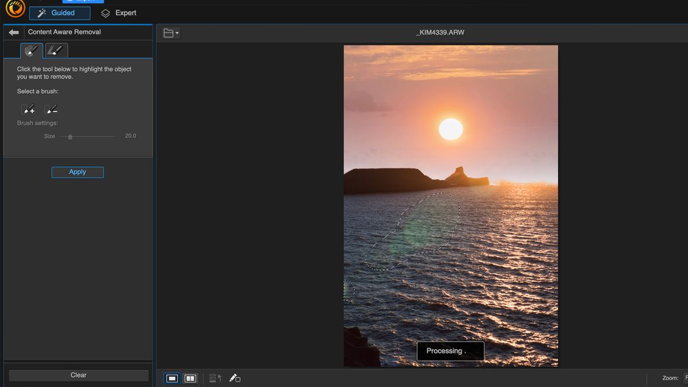
Task: Select the eraser brush tab in the panel
Action: (56, 50)
